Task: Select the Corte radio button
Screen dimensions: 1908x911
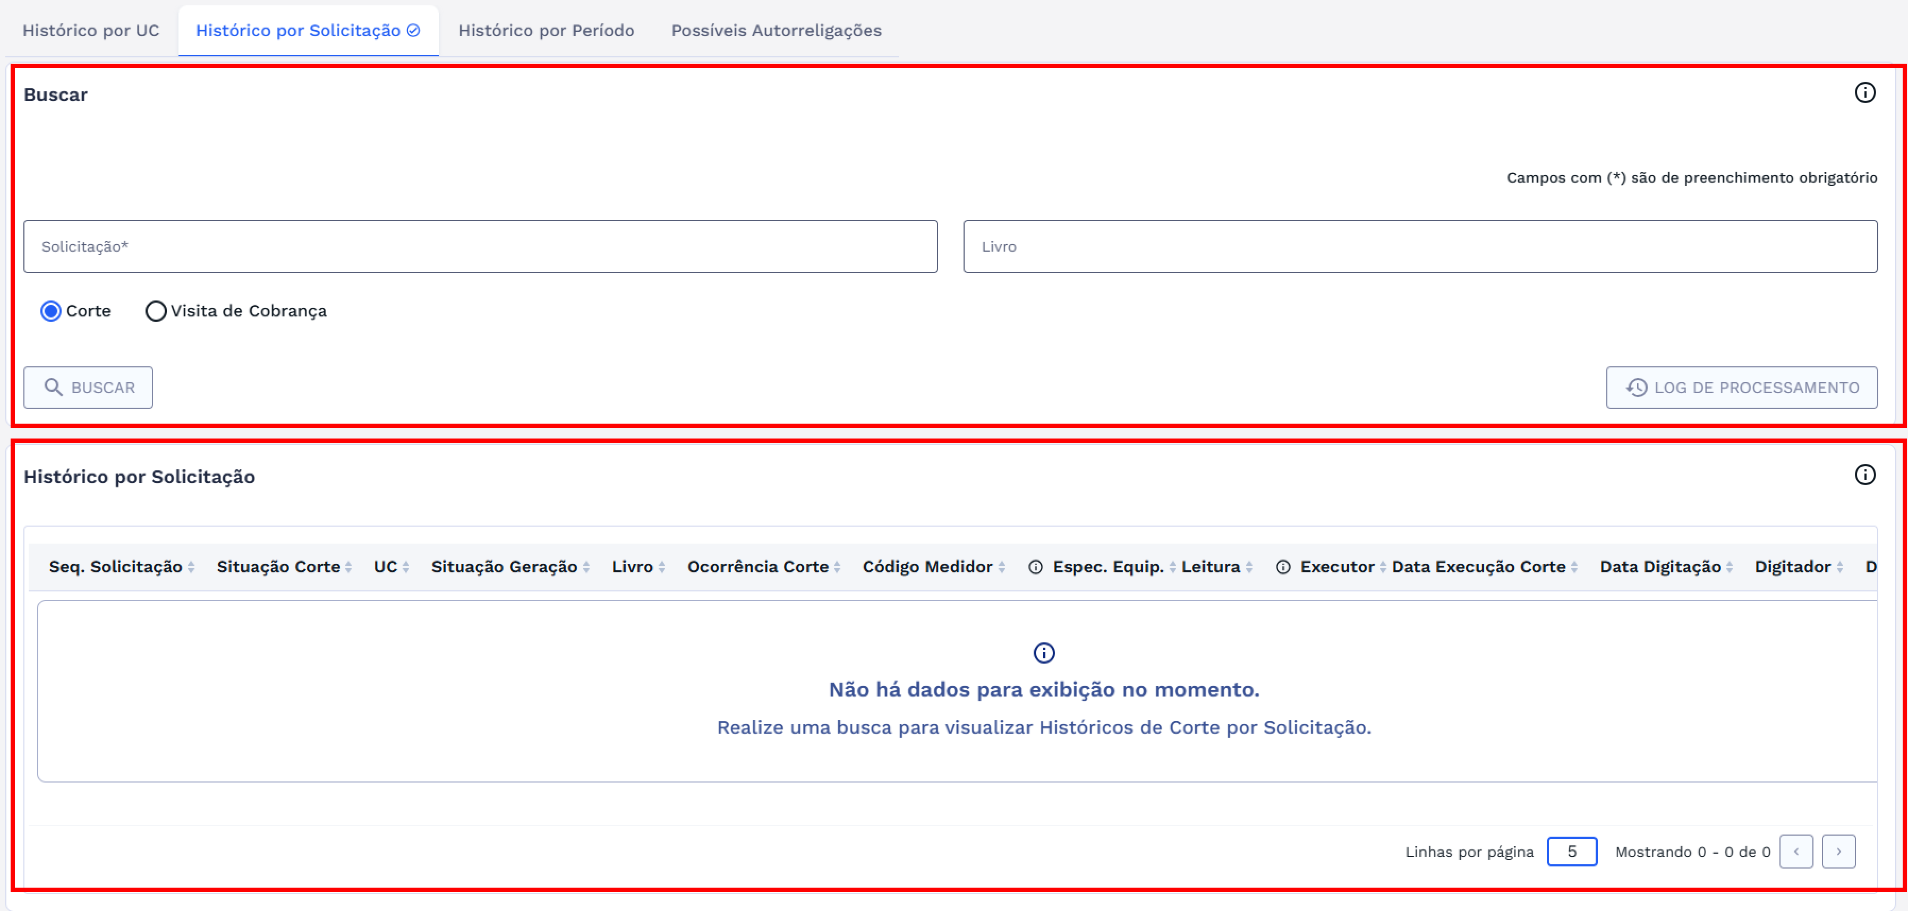Action: pyautogui.click(x=50, y=311)
